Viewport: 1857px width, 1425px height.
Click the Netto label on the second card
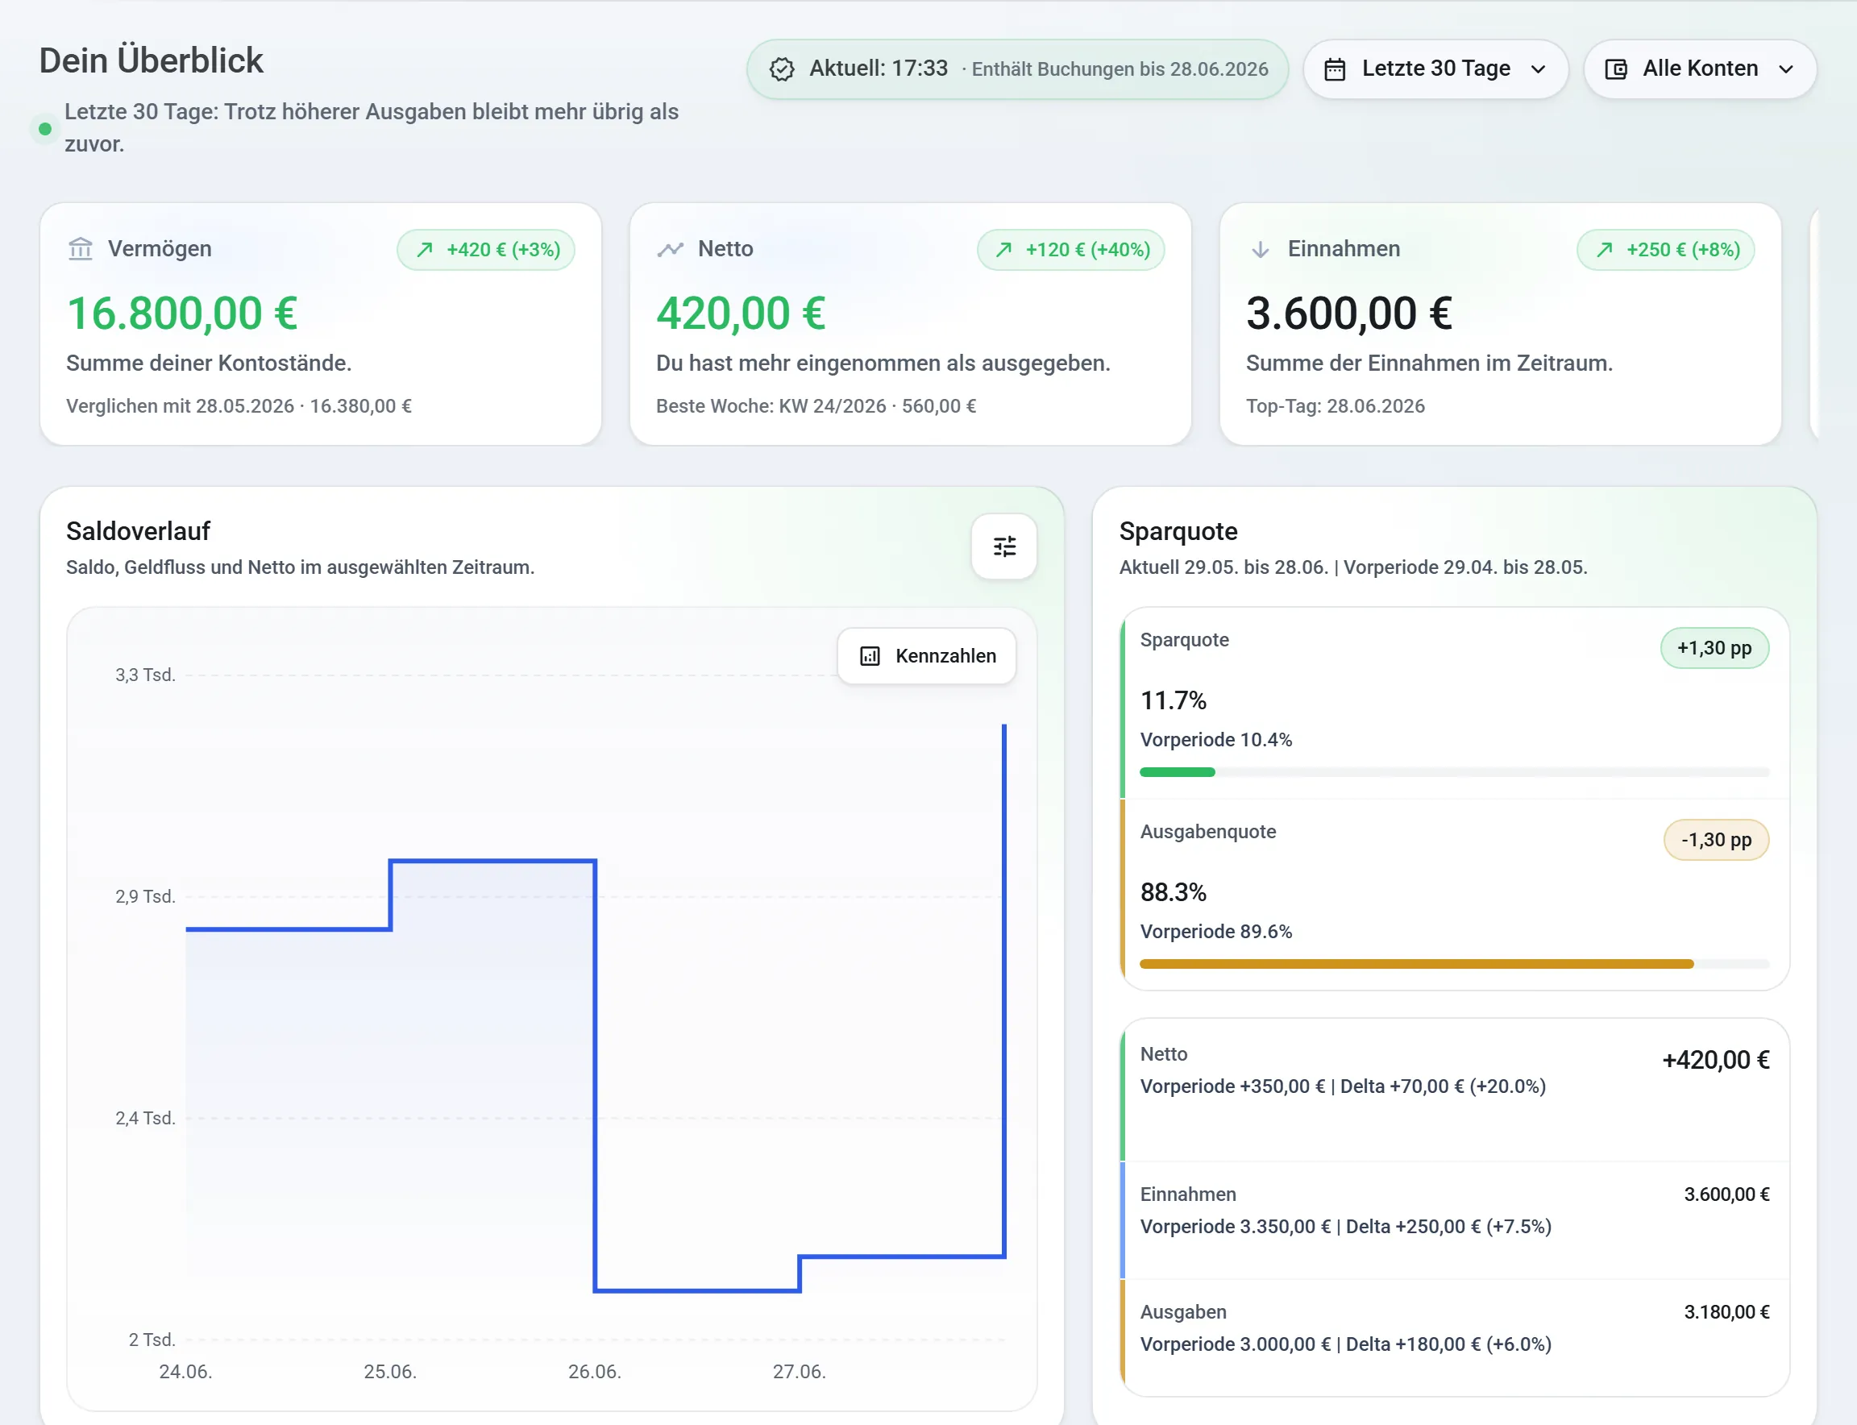click(725, 248)
